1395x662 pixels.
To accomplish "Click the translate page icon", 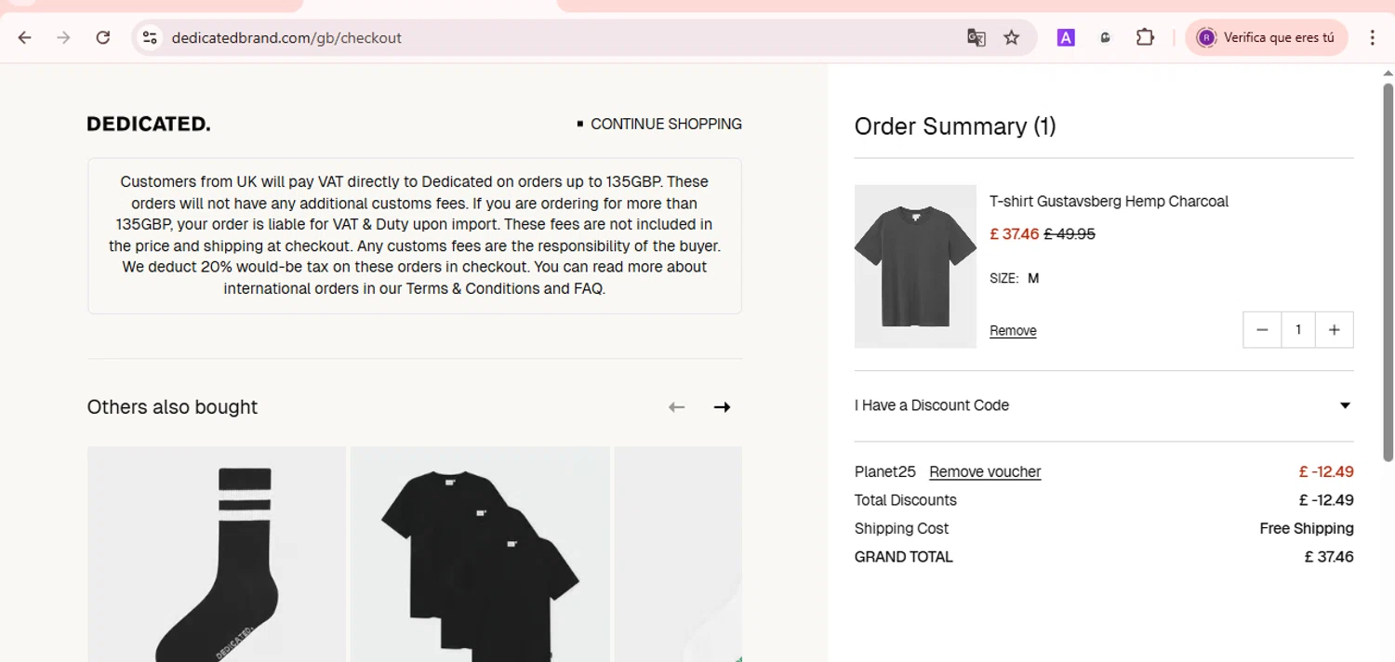I will point(976,38).
